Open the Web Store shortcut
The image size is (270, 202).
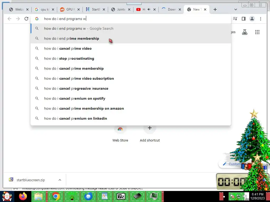pos(120,134)
